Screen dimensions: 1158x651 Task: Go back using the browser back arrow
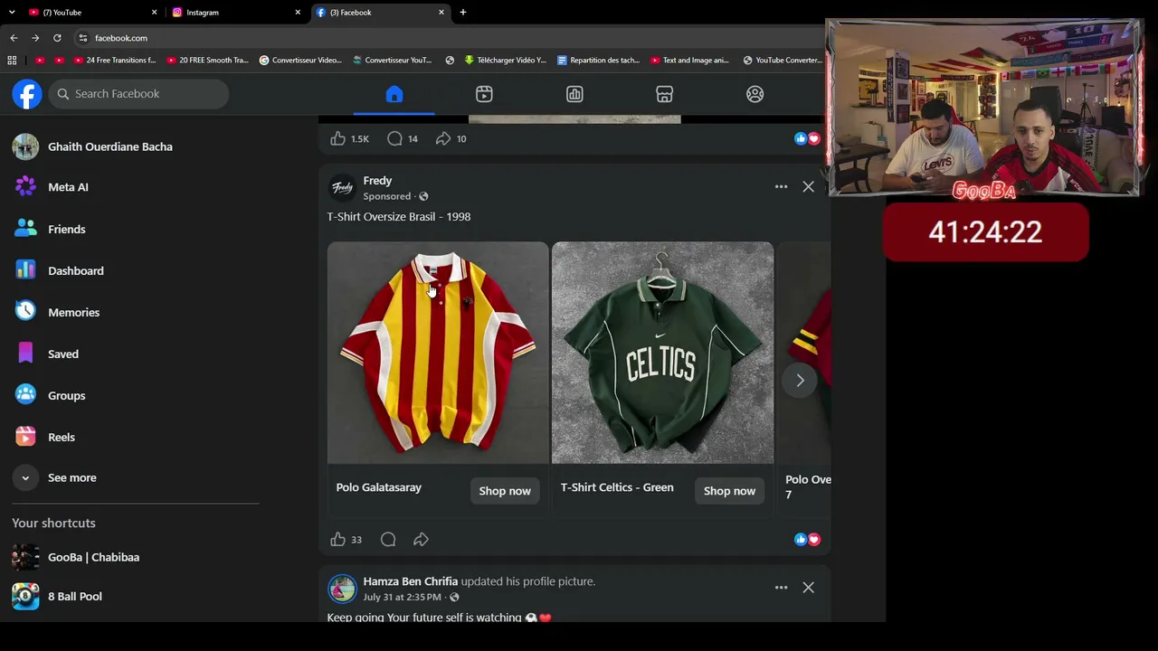[14, 38]
